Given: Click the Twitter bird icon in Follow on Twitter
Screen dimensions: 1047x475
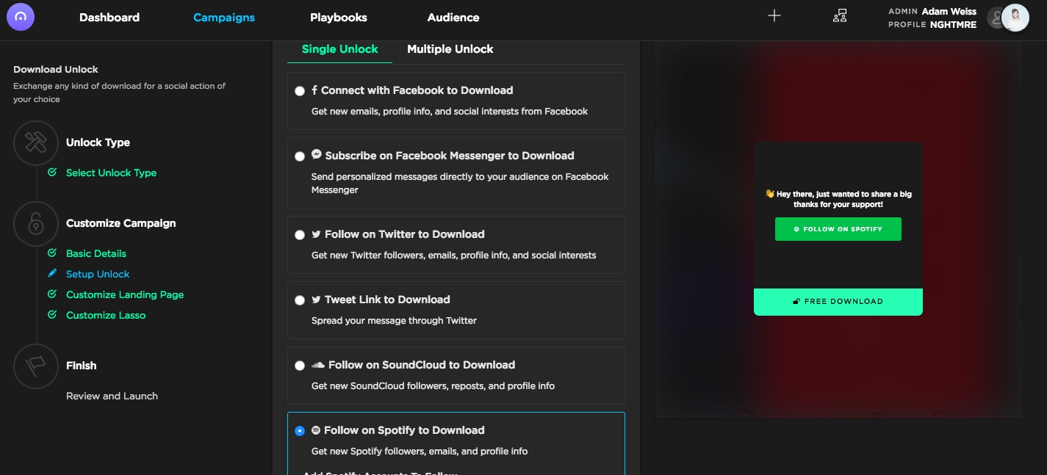Looking at the screenshot, I should point(316,234).
